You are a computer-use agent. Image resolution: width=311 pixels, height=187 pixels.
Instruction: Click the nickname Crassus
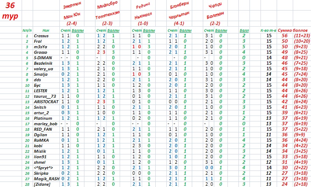click(x=41, y=36)
